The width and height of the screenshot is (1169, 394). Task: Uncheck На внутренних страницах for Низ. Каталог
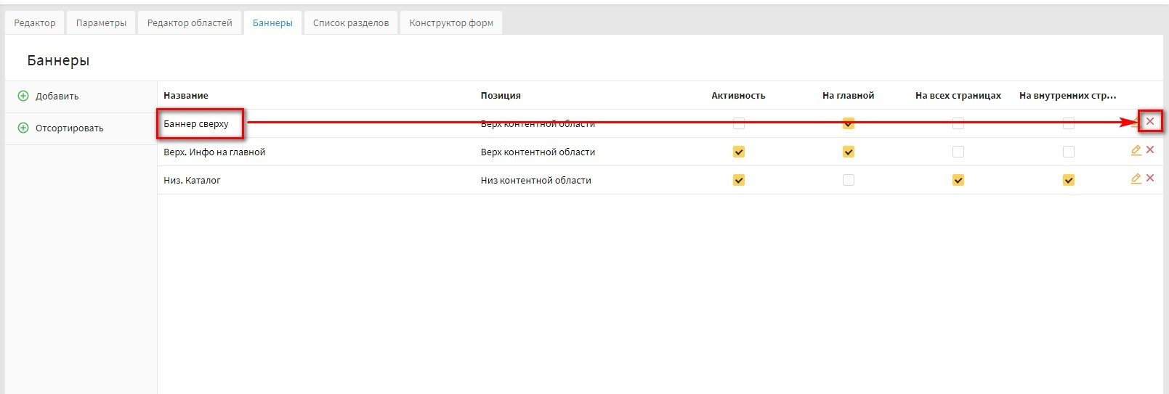(1068, 180)
